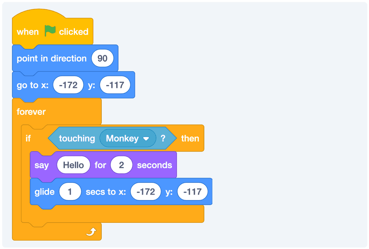Select the 'when flag clicked' hat block
Image resolution: width=369 pixels, height=249 pixels.
point(28,32)
